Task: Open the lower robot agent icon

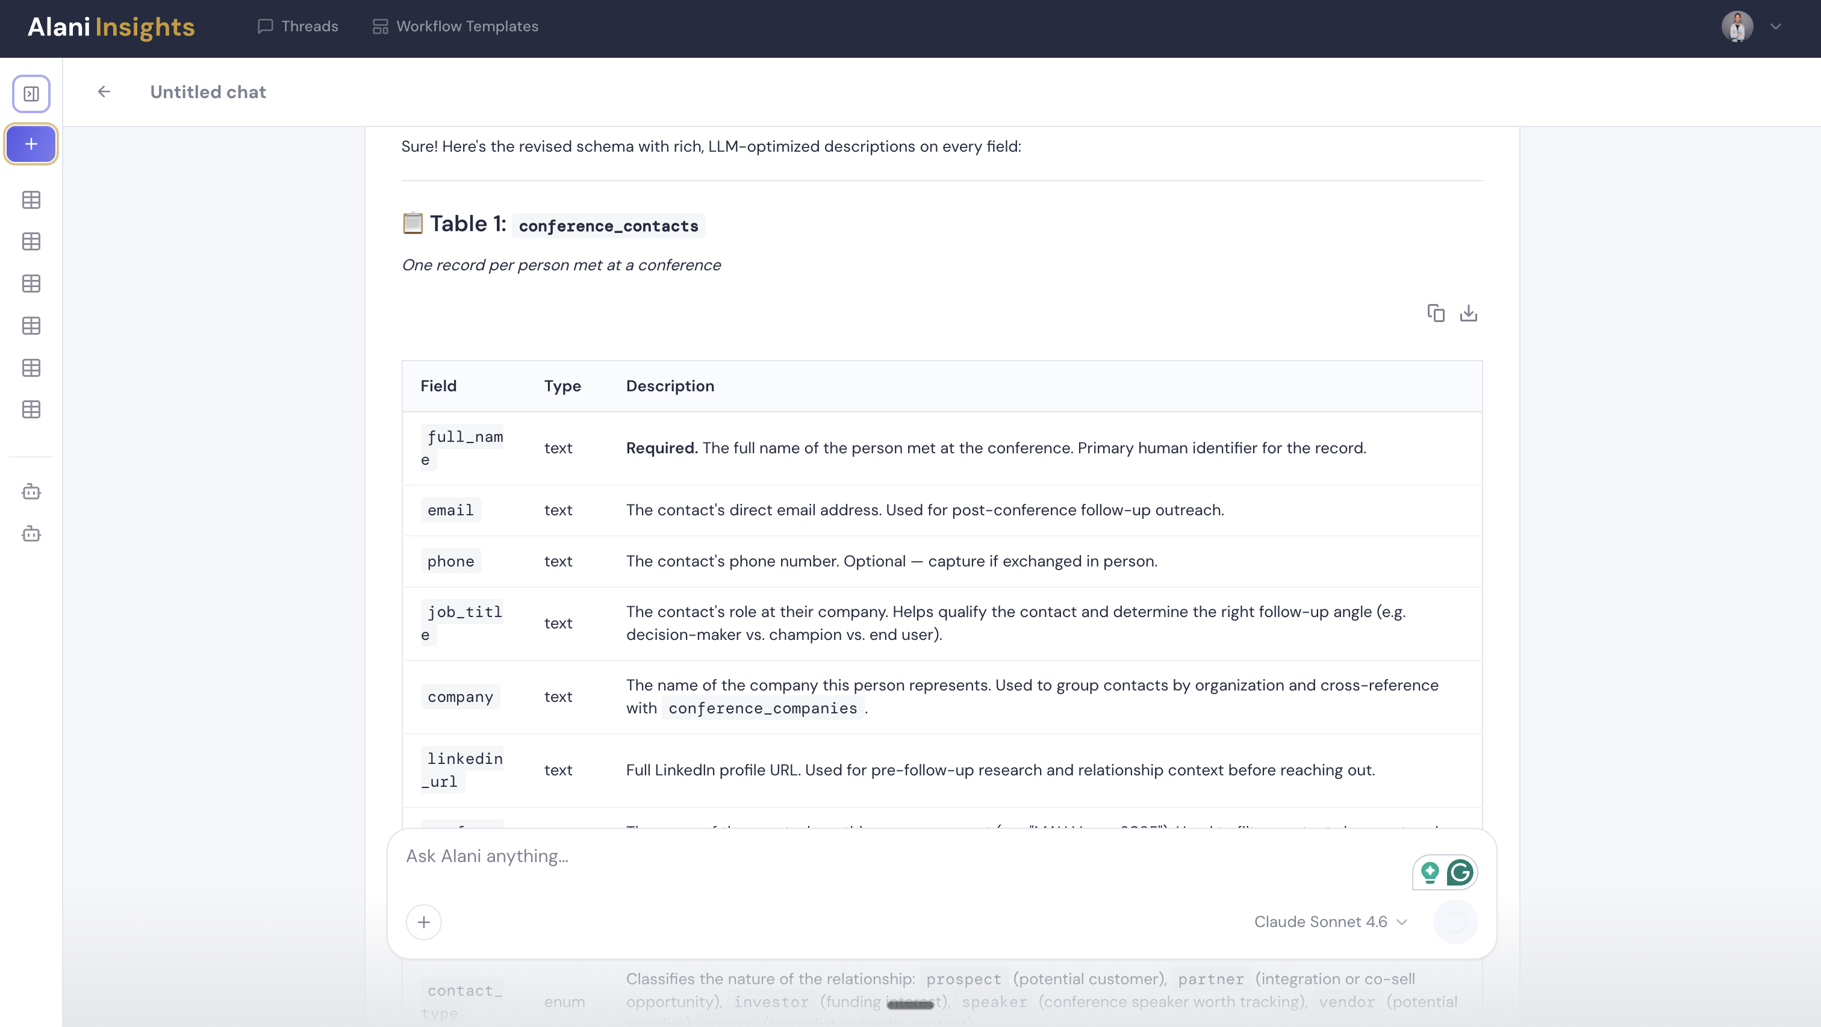Action: 31,533
